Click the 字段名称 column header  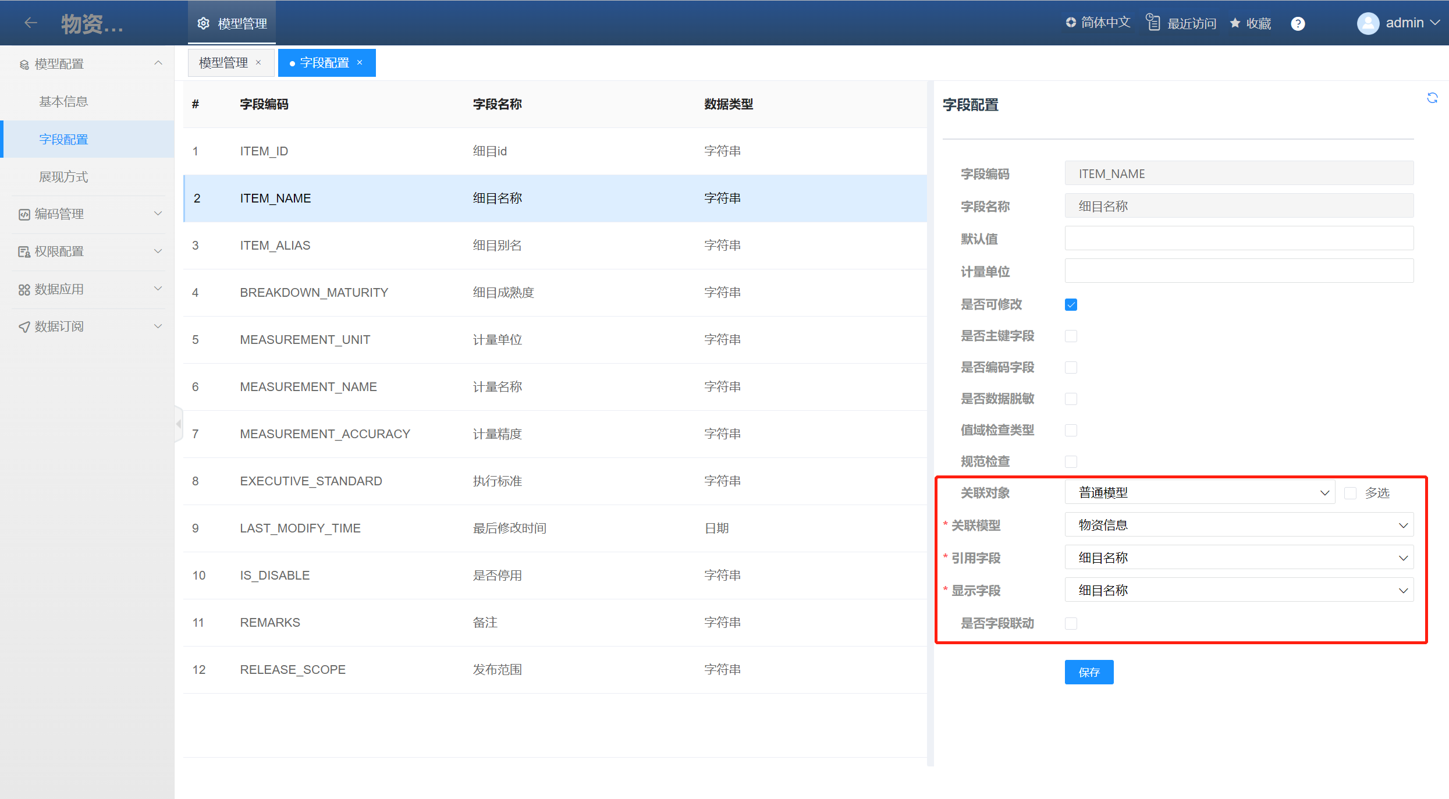pyautogui.click(x=497, y=104)
